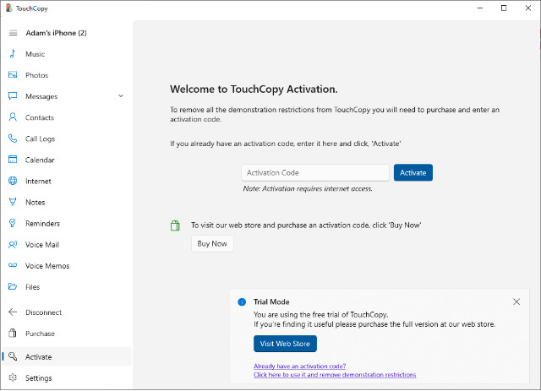Click the Buy Now button
Image resolution: width=541 pixels, height=391 pixels.
pos(212,244)
